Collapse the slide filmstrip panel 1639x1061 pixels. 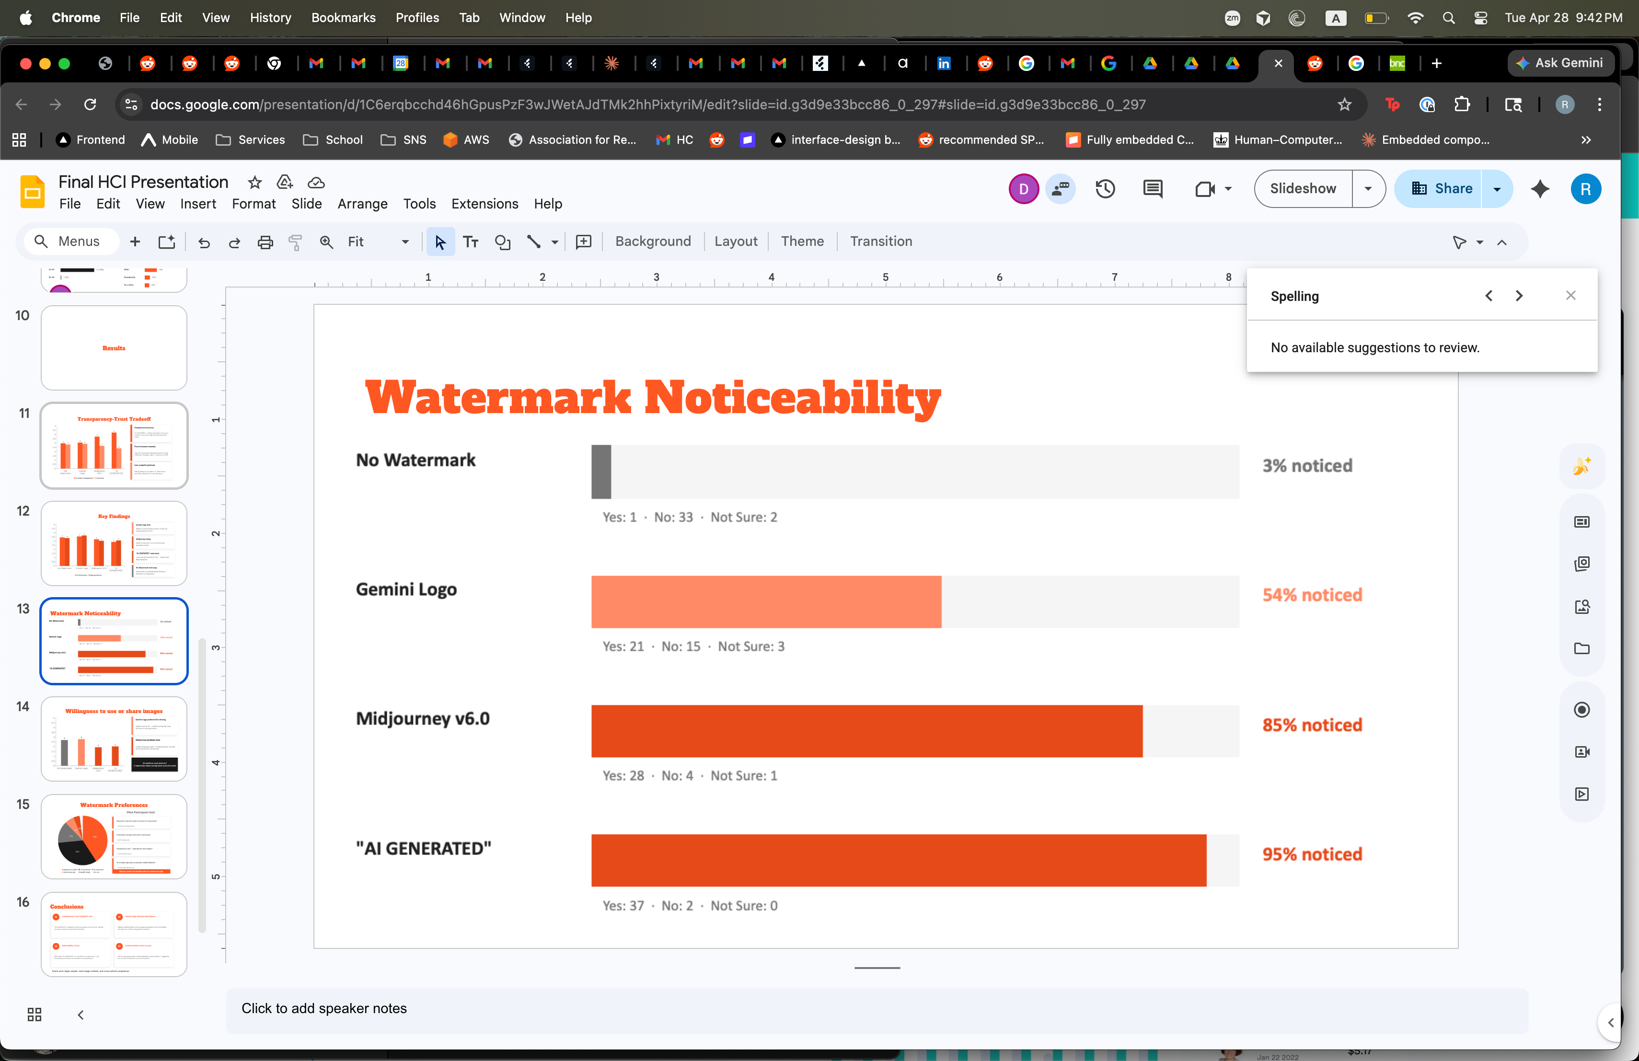click(x=81, y=1014)
